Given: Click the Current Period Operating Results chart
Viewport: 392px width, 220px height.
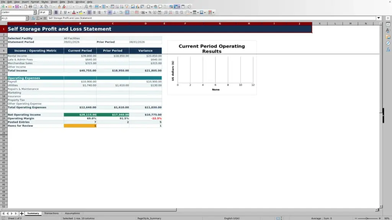Looking at the screenshot, I should (x=212, y=68).
